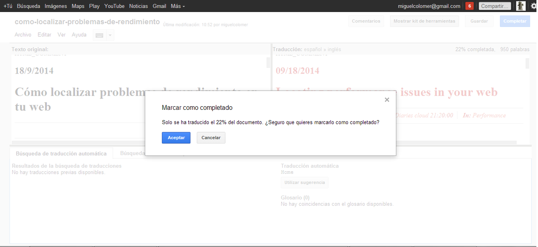
Task: Expand the Más menu in top bar
Action: coord(178,6)
